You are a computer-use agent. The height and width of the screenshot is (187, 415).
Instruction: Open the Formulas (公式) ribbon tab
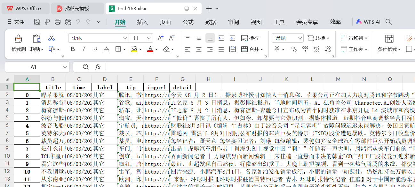tap(188, 22)
